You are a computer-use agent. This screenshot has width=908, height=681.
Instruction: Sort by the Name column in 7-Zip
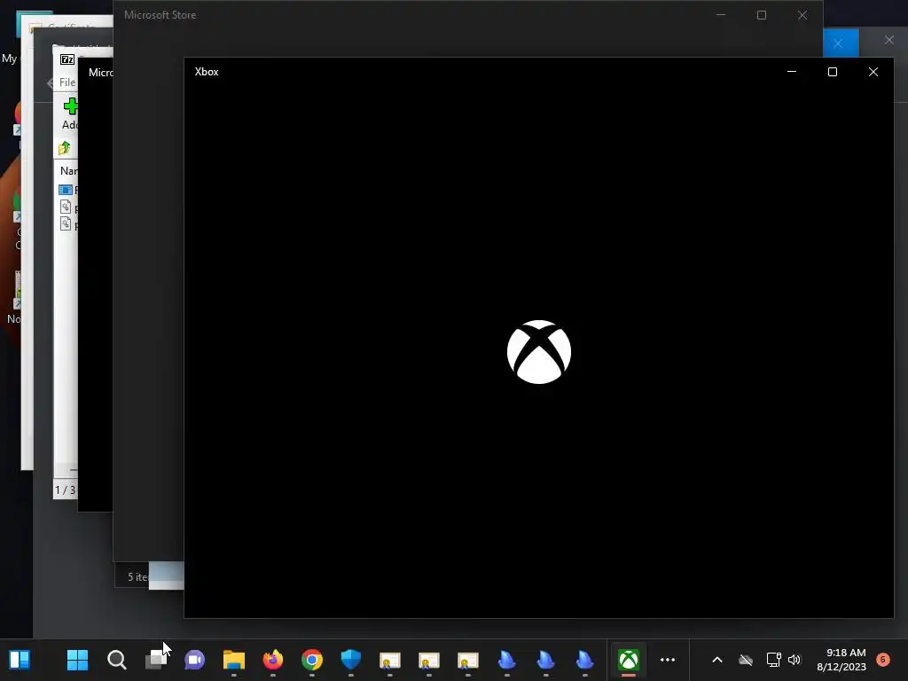(68, 171)
